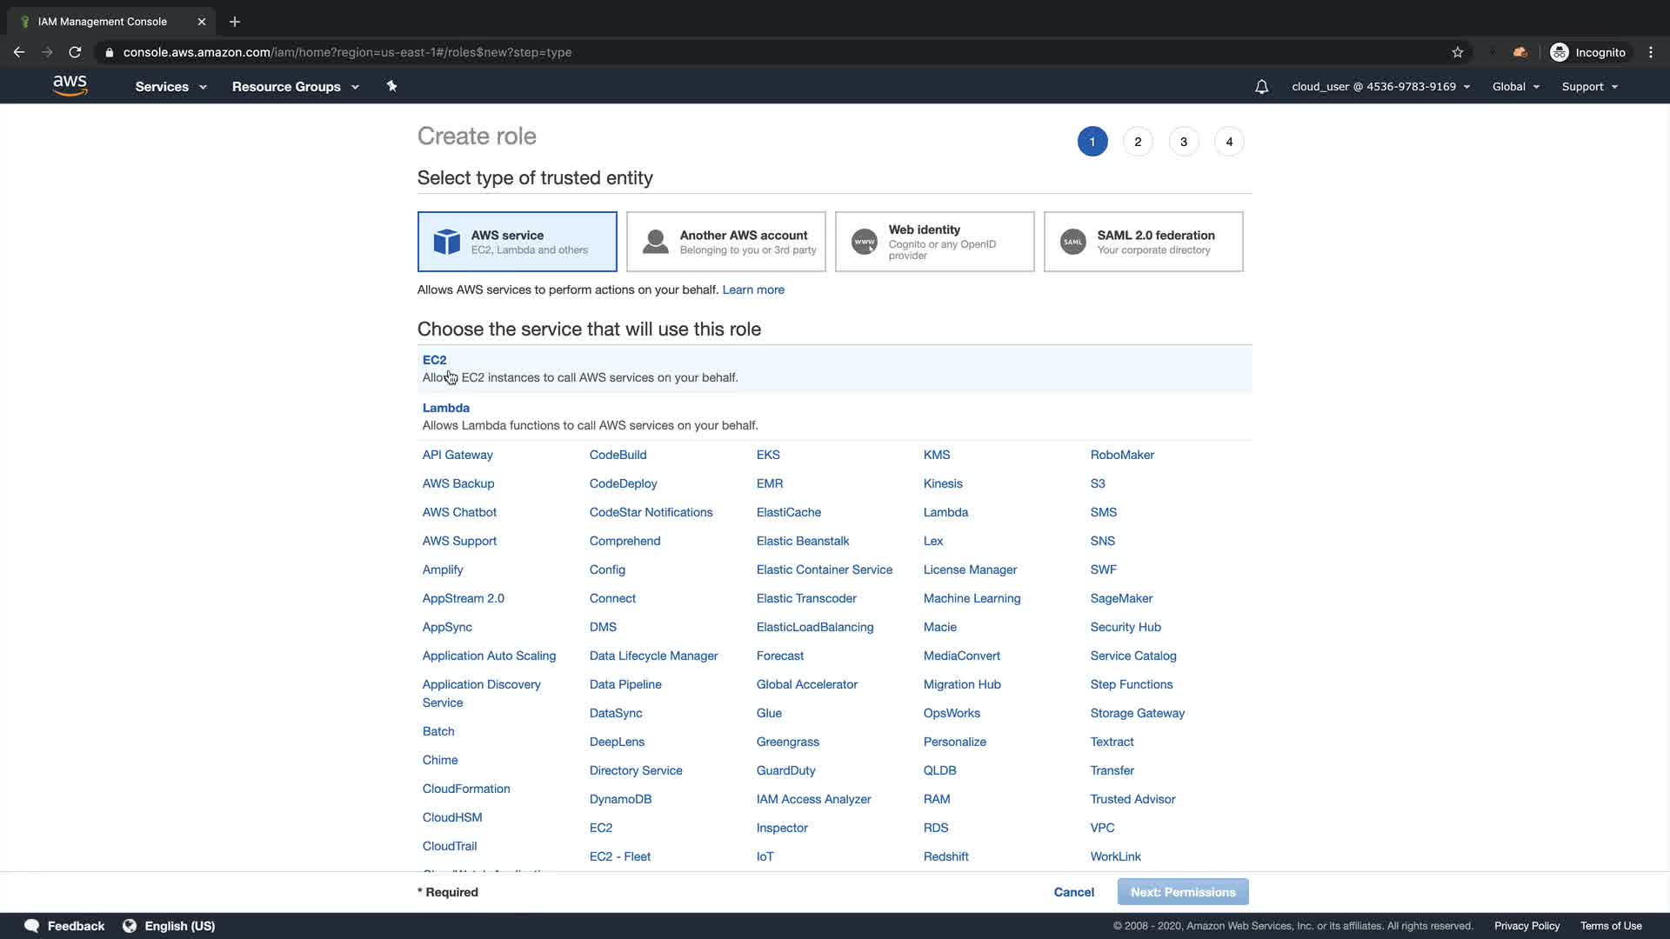Click the pin shortcut icon in navbar

coord(391,86)
